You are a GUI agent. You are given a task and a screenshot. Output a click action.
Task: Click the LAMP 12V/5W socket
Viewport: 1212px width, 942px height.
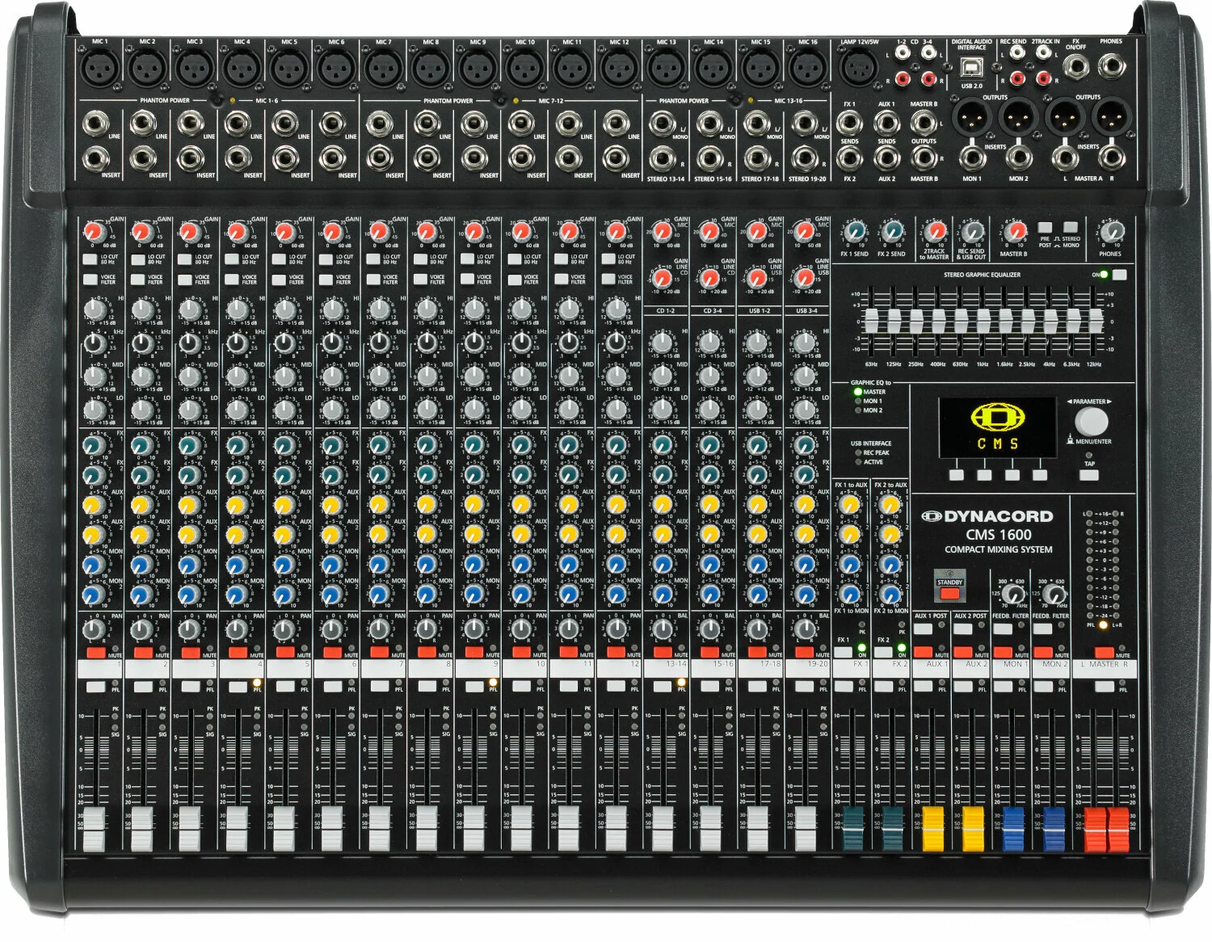click(x=858, y=68)
